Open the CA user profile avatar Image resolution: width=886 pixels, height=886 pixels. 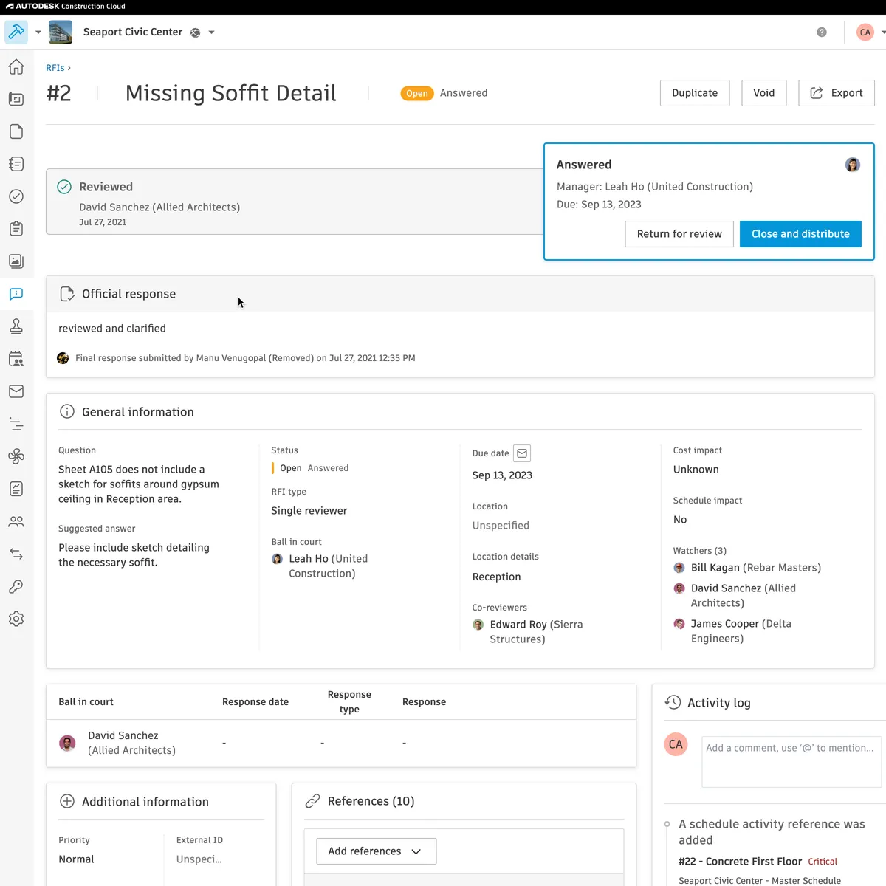click(865, 32)
